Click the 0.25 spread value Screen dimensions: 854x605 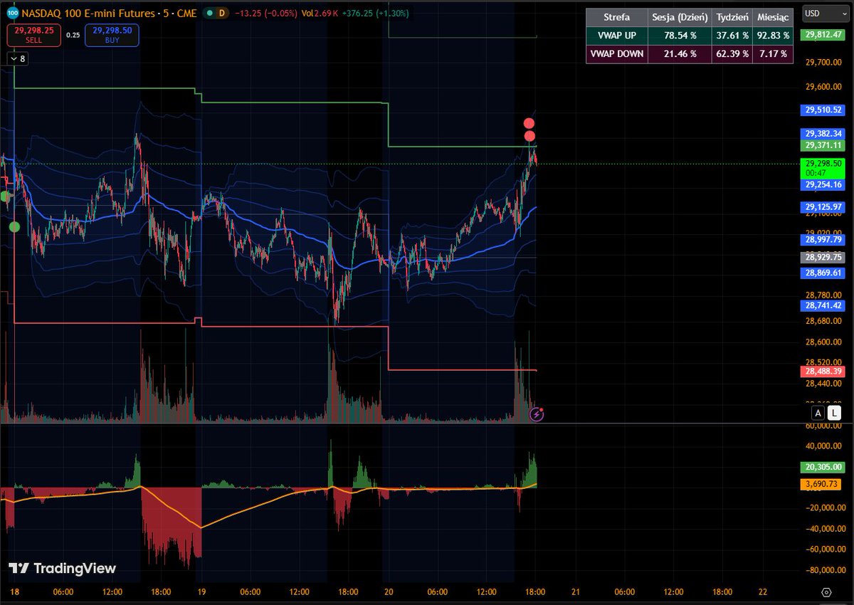[x=73, y=35]
